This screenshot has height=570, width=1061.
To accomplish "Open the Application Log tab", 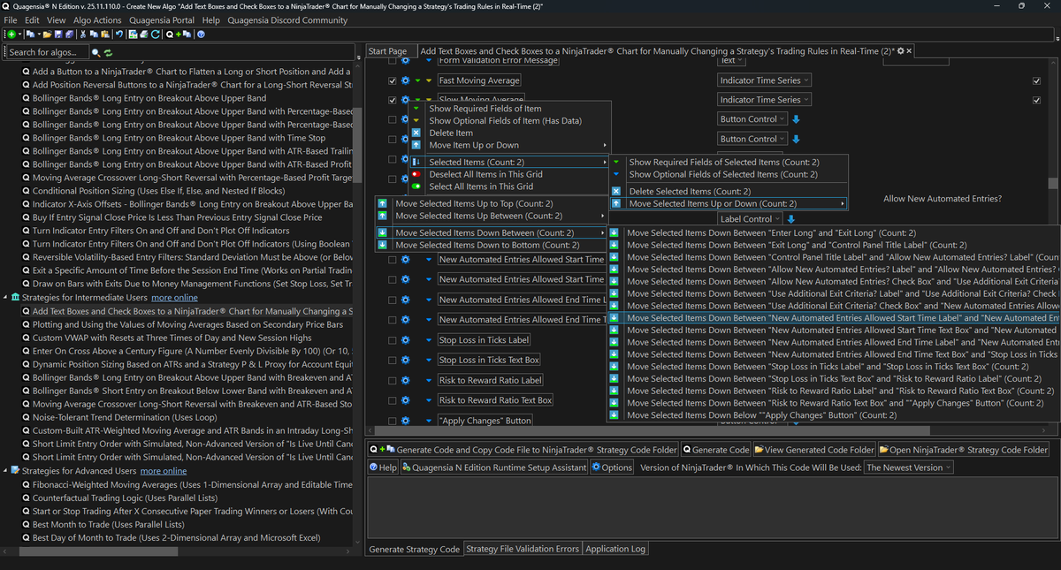I will pyautogui.click(x=615, y=549).
